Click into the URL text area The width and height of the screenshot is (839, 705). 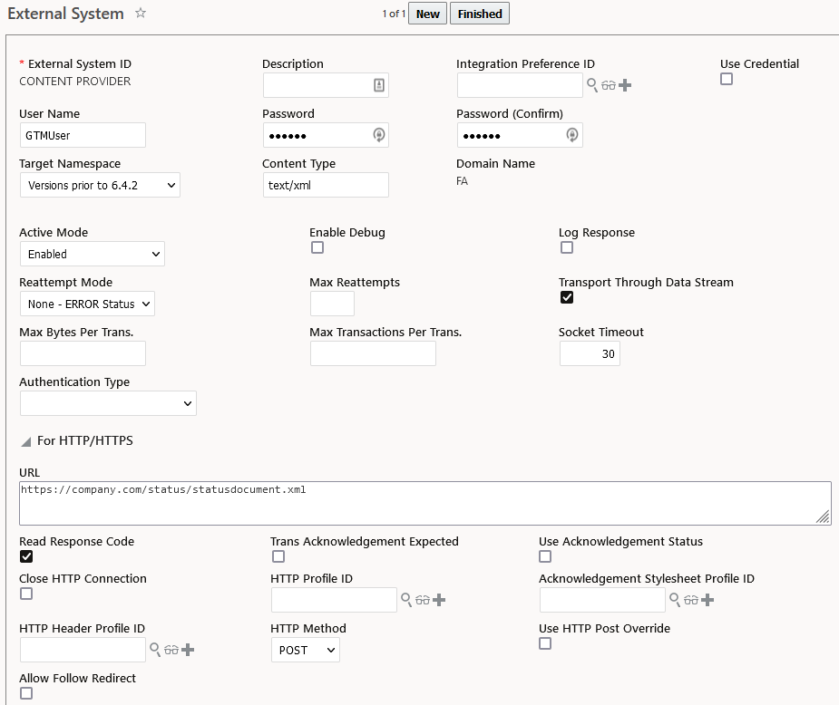424,503
